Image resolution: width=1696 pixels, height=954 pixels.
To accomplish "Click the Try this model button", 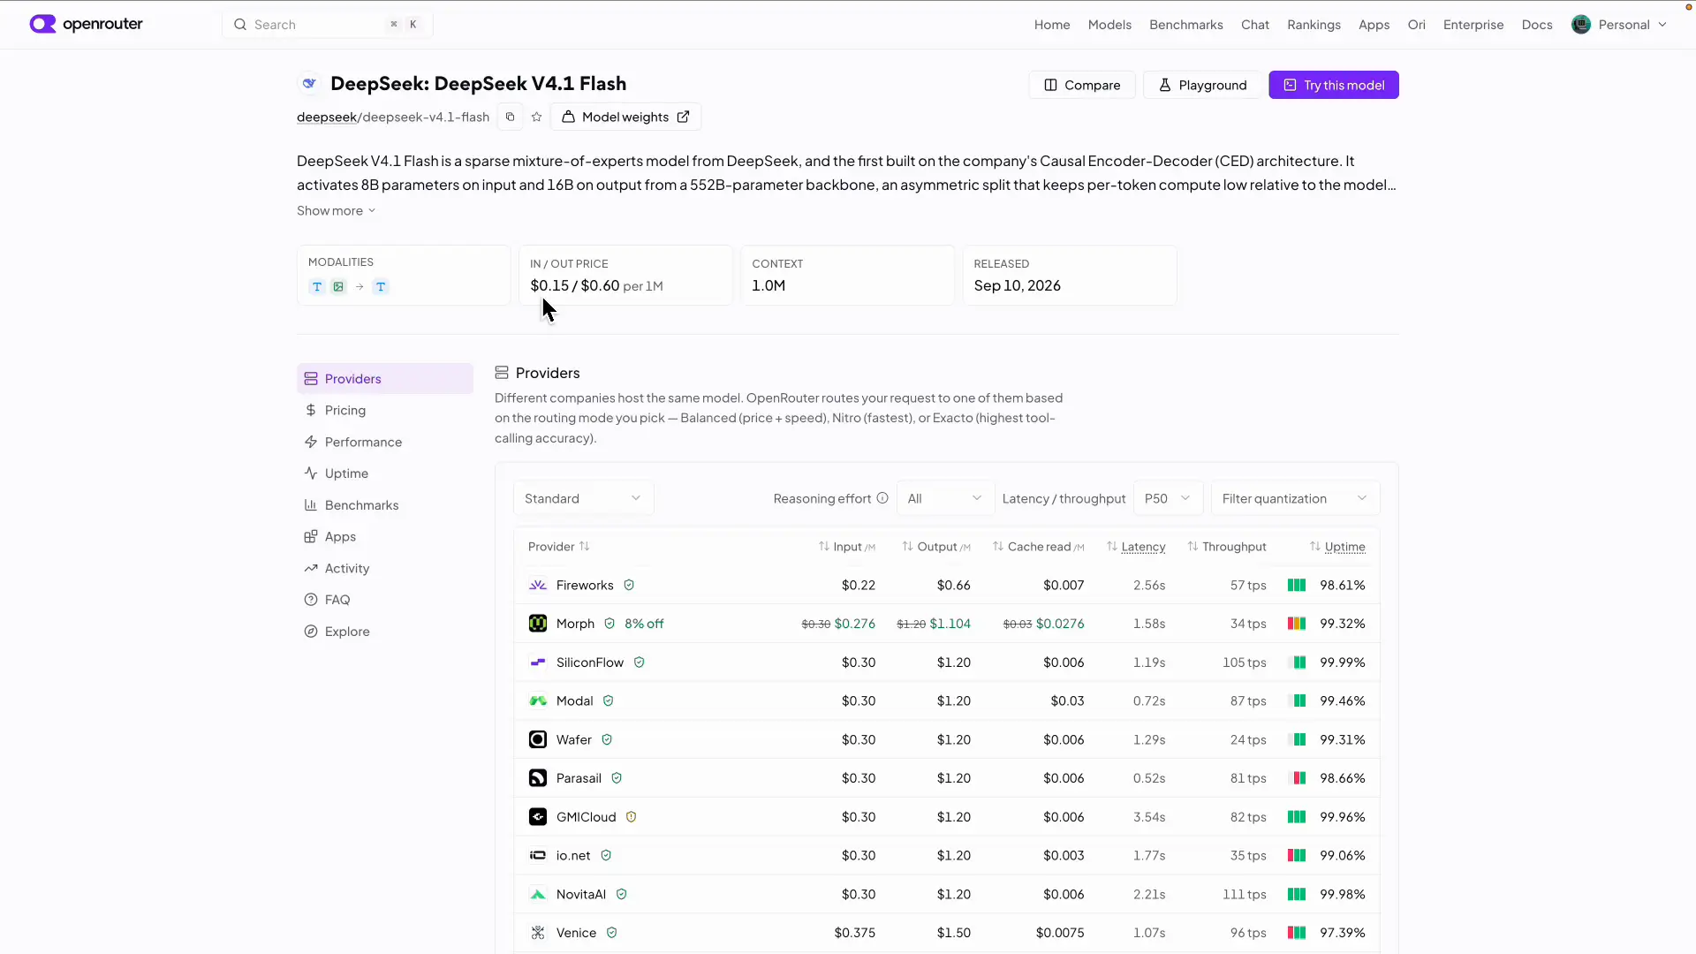I will click(1334, 85).
